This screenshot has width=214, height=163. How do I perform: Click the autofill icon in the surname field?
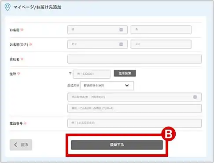click(121, 30)
